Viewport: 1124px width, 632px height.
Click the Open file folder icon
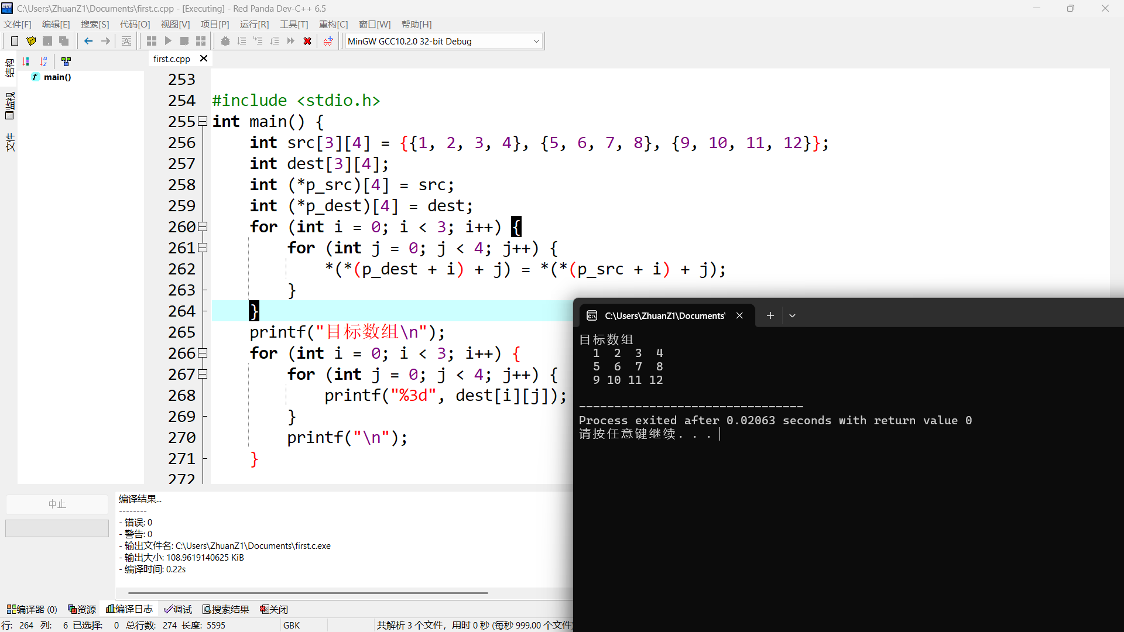click(x=31, y=41)
